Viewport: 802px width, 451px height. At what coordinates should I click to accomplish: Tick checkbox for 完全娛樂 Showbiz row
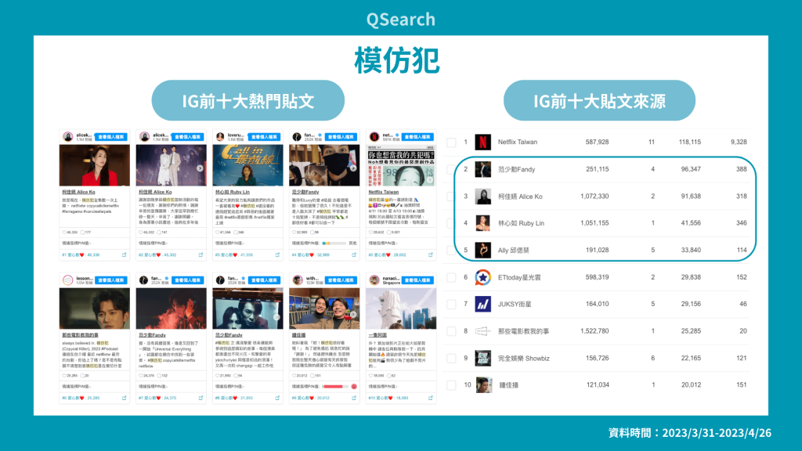[451, 359]
